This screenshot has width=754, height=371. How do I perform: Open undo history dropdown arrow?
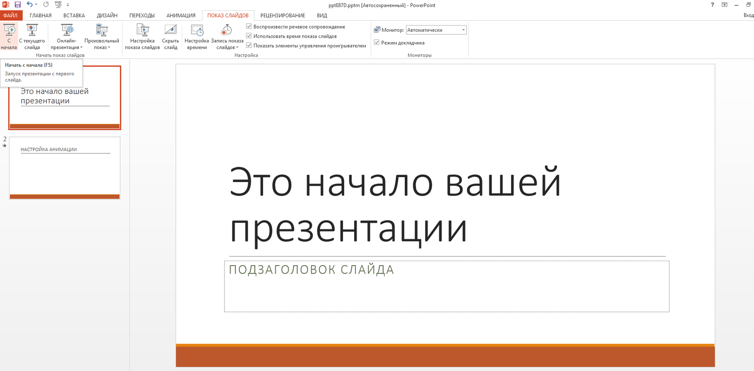36,4
